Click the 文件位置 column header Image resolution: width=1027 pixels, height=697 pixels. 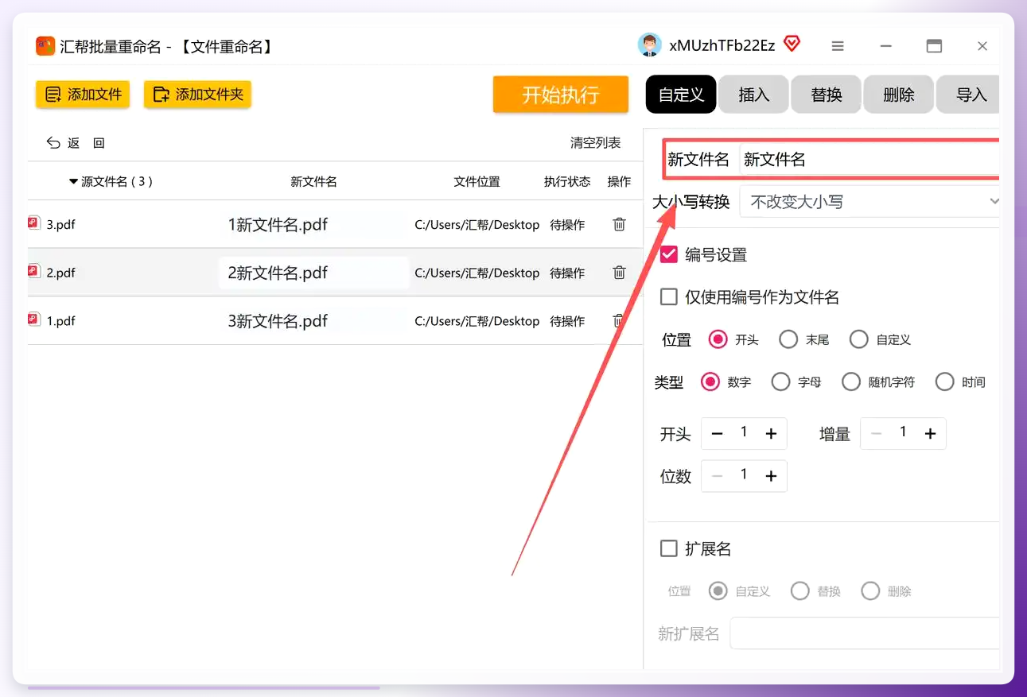point(477,182)
